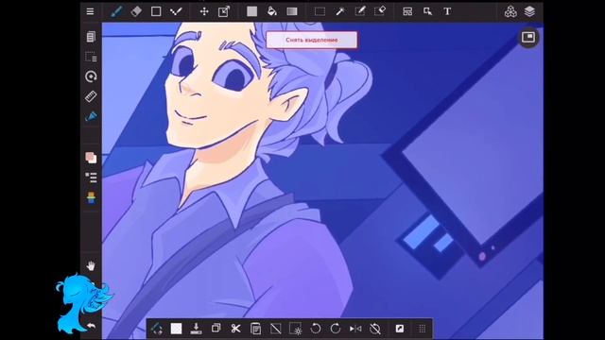Select the selection pen tool
The height and width of the screenshot is (340, 605).
pyautogui.click(x=359, y=11)
